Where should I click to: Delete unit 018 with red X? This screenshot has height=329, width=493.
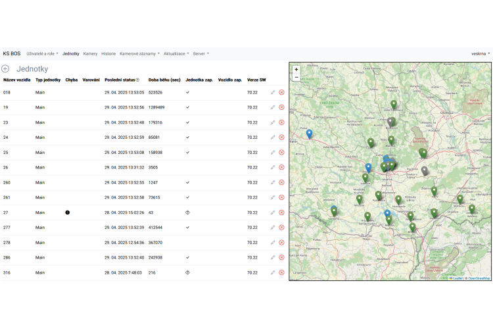point(282,92)
